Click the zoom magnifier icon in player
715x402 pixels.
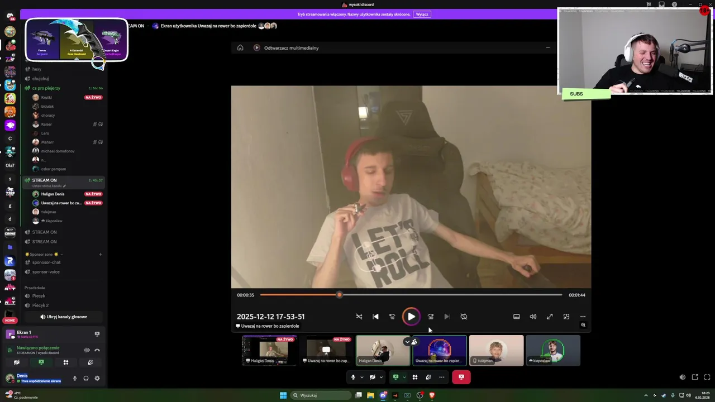(x=583, y=325)
